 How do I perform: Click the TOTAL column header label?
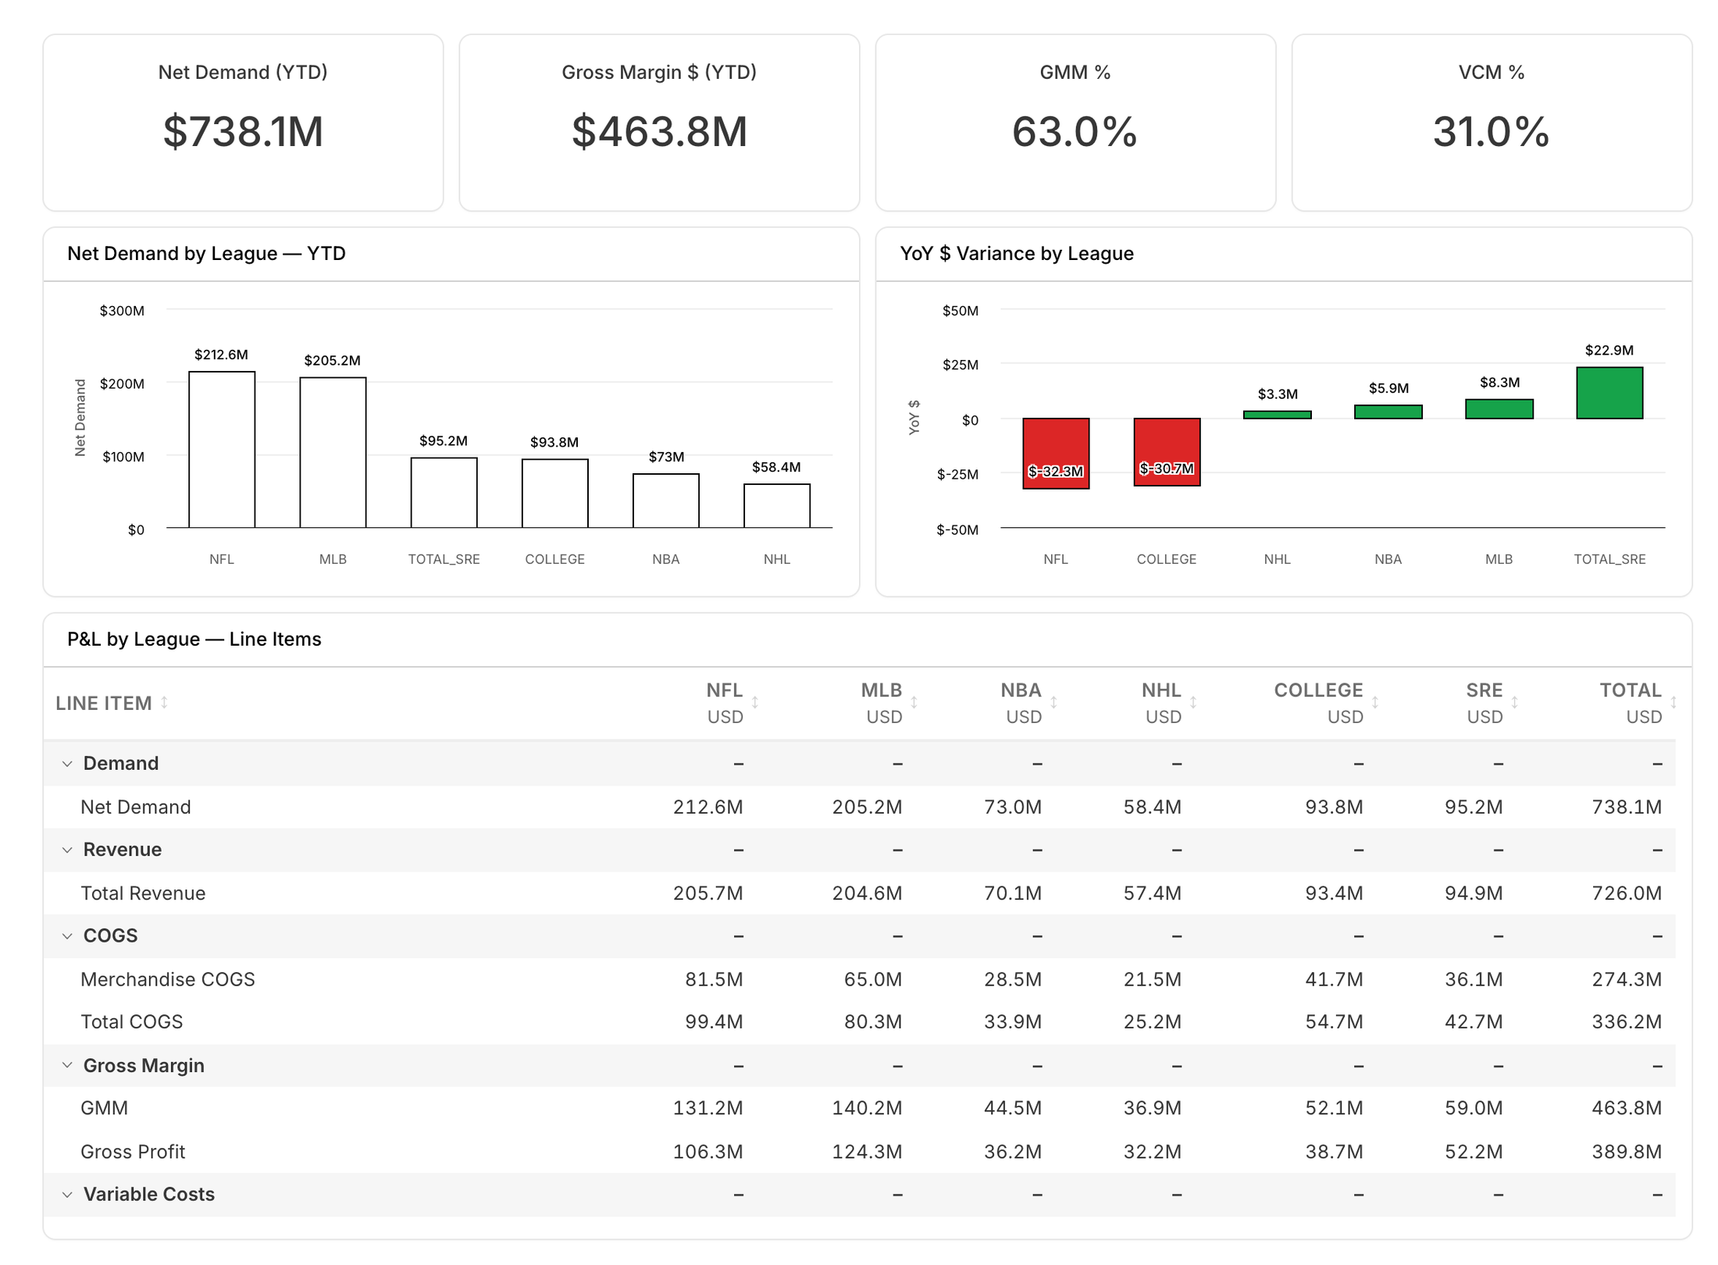click(1631, 690)
